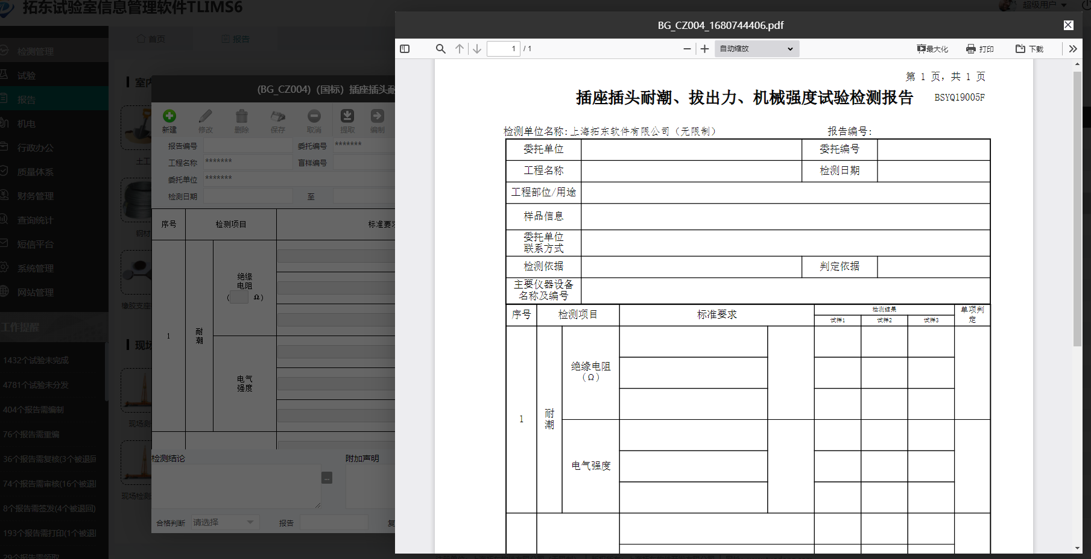Click 取消 icon in form toolbar
The image size is (1091, 559).
point(314,121)
